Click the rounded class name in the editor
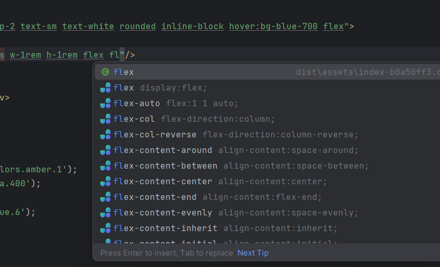 [137, 27]
